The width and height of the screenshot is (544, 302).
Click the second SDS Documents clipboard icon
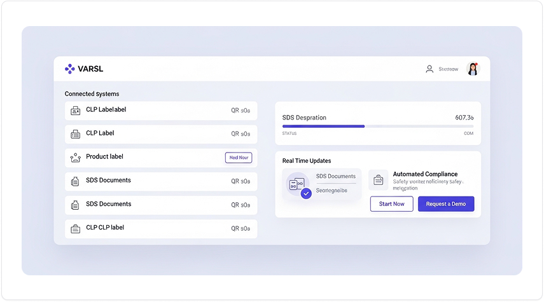click(75, 205)
